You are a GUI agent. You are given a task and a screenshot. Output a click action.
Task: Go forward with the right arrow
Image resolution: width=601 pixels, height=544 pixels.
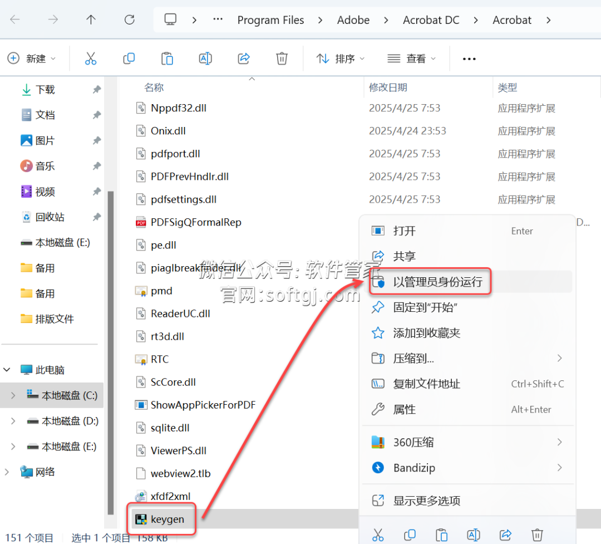53,19
